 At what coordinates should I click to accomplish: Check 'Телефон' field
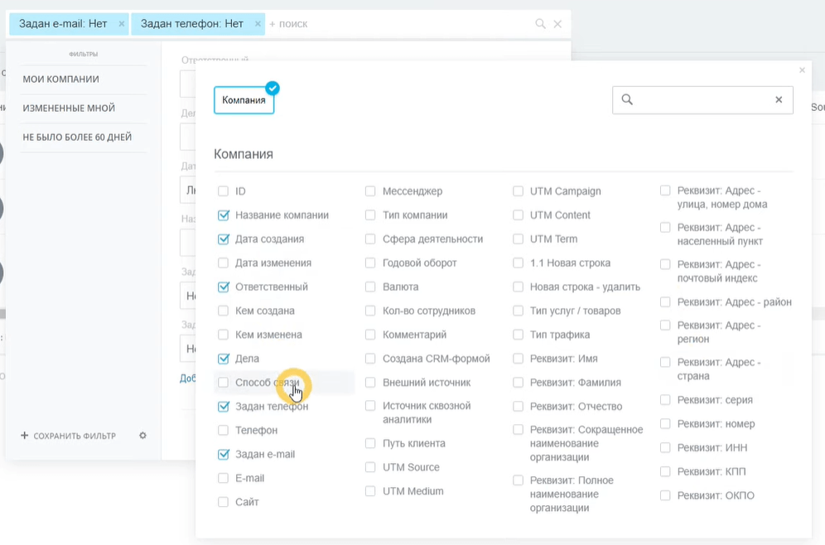click(223, 431)
